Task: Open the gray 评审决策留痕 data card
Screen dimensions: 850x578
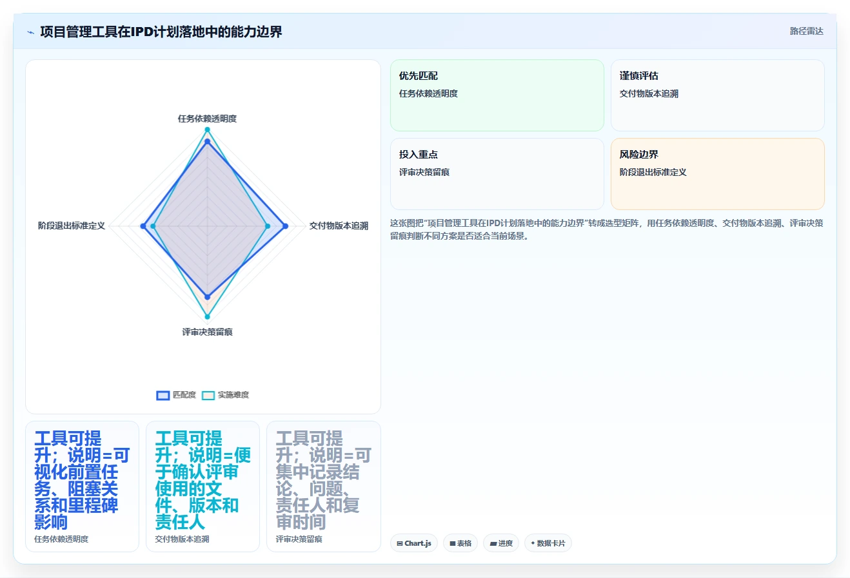Action: pos(324,486)
